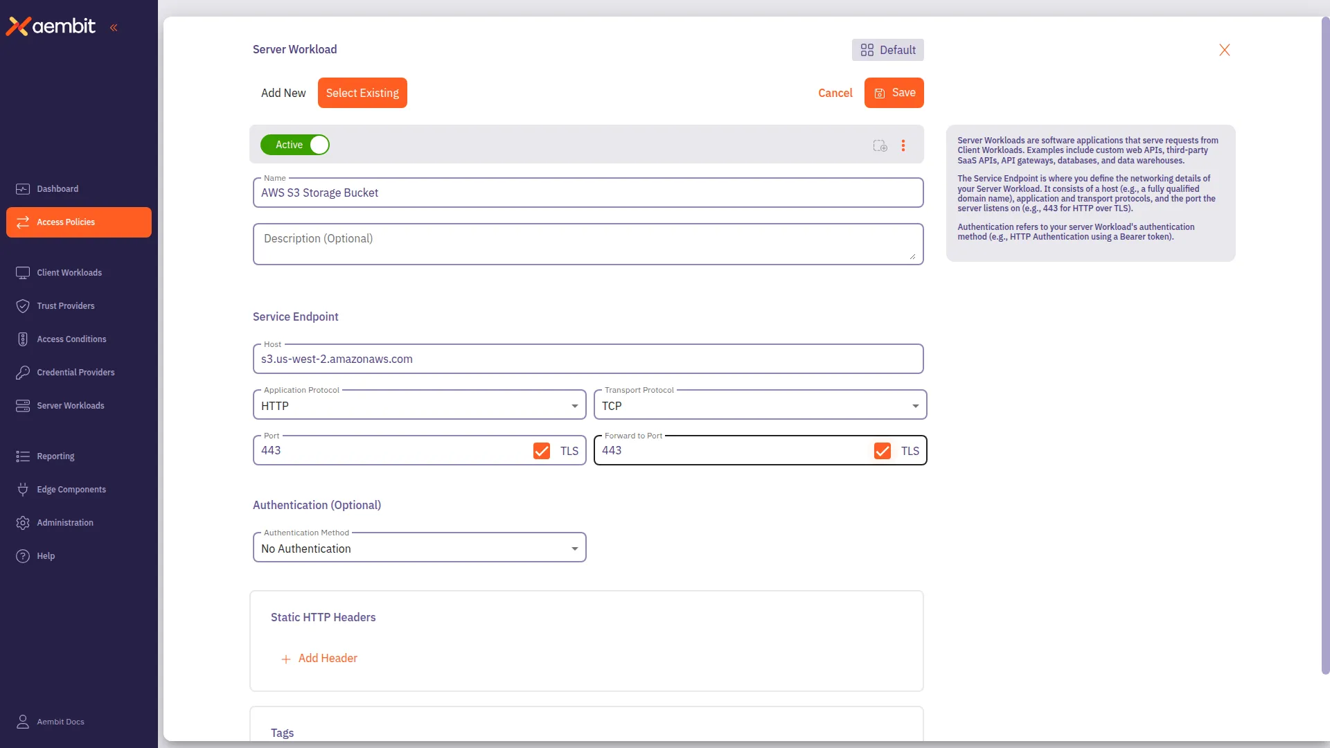
Task: Open the Dashboard icon in the sidebar
Action: coord(23,189)
